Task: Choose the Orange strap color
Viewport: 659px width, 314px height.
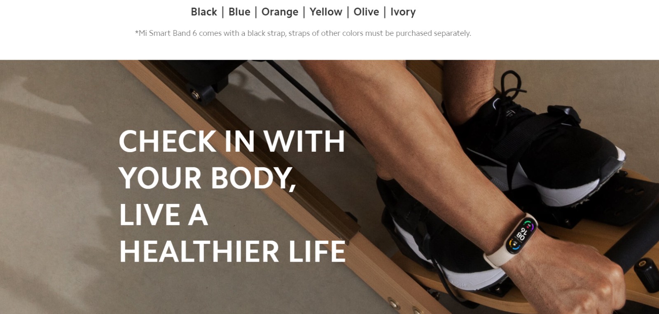Action: (x=280, y=12)
